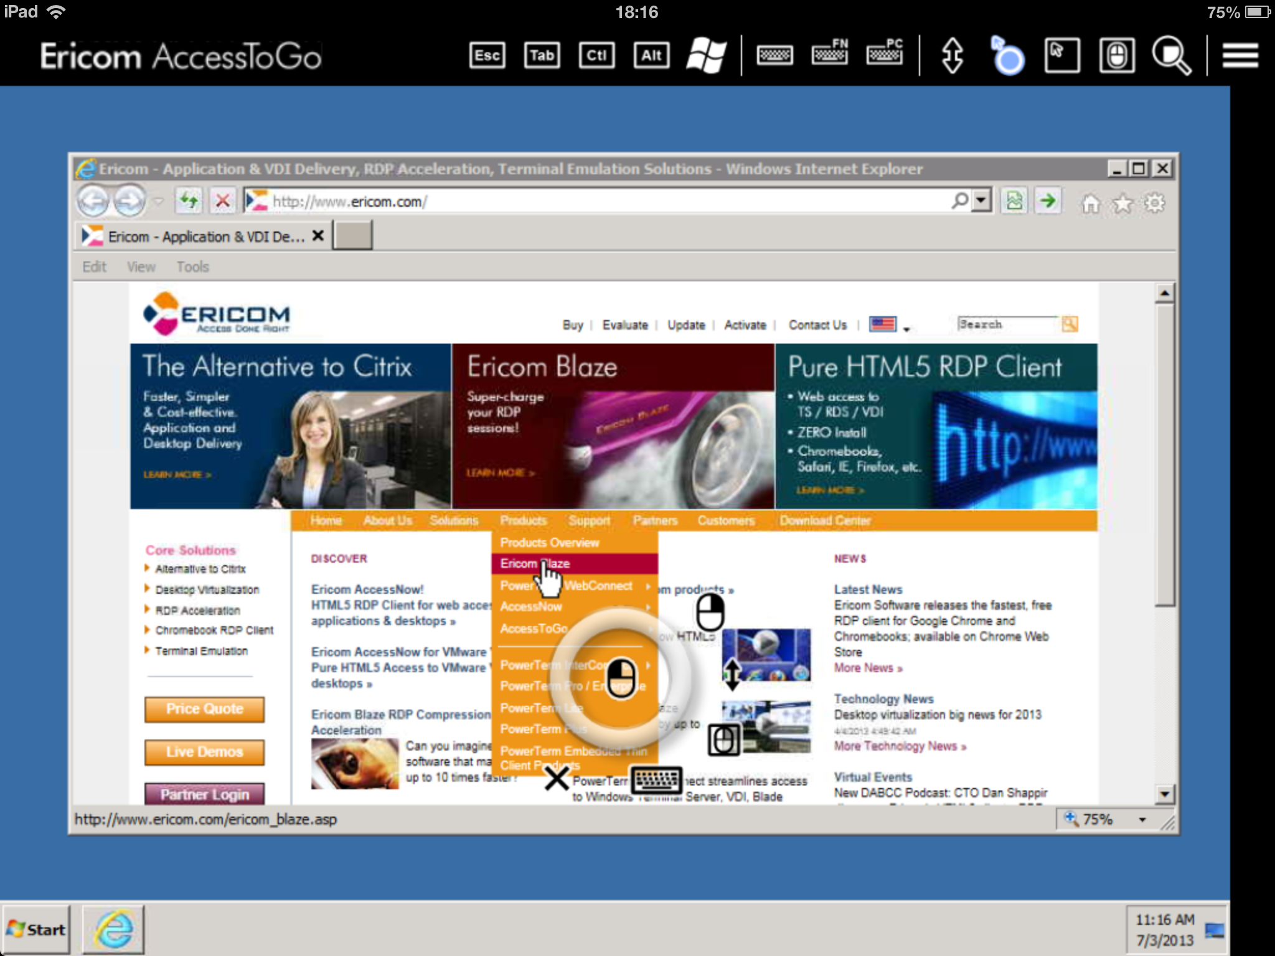Image resolution: width=1275 pixels, height=956 pixels.
Task: Toggle the touchpad pointer mode icon
Action: [1061, 55]
